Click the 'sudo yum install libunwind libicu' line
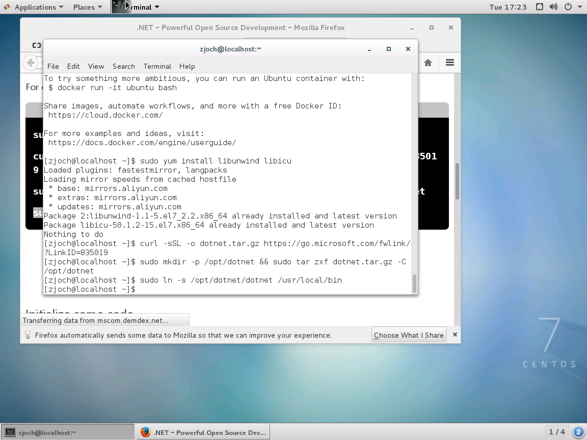587x440 pixels. pyautogui.click(x=167, y=161)
